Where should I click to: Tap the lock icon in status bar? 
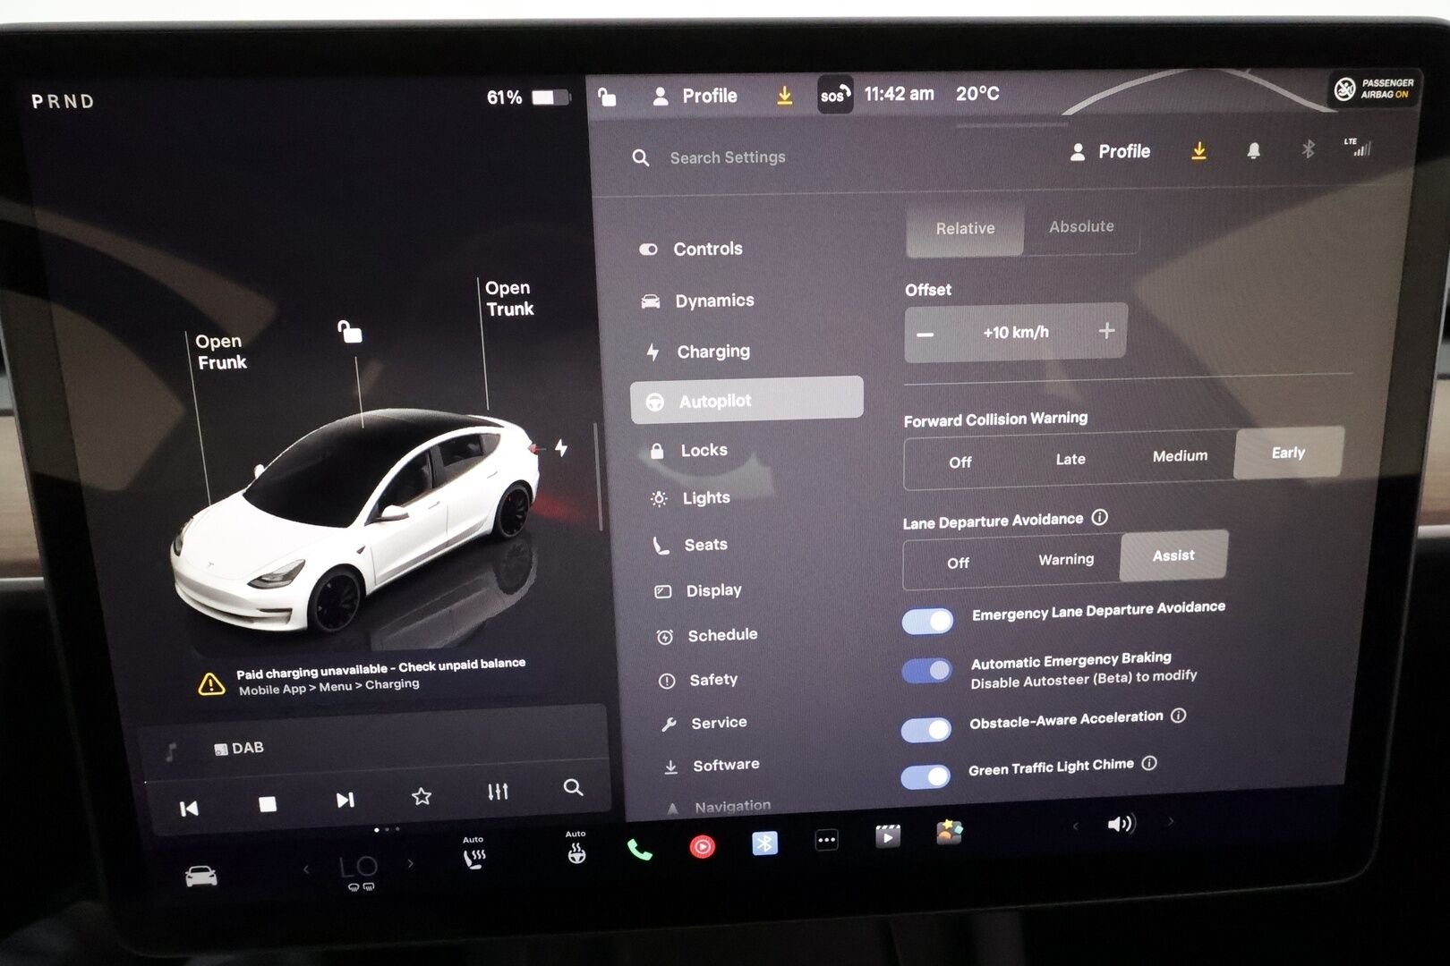click(x=607, y=97)
